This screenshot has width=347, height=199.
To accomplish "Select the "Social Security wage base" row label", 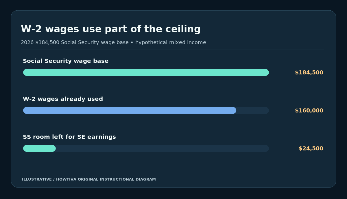I will pos(66,61).
